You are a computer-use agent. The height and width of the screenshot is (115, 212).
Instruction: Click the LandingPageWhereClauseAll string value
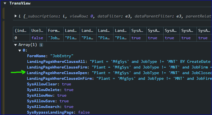point(150,62)
